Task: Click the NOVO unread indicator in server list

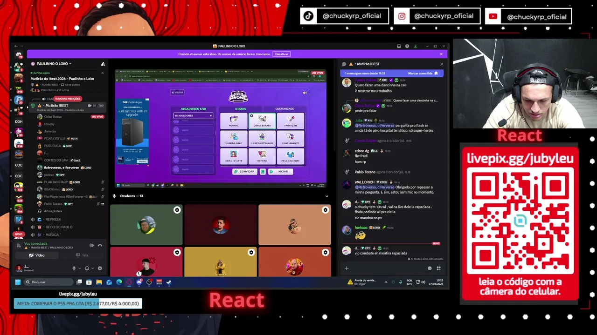Action: [19, 234]
